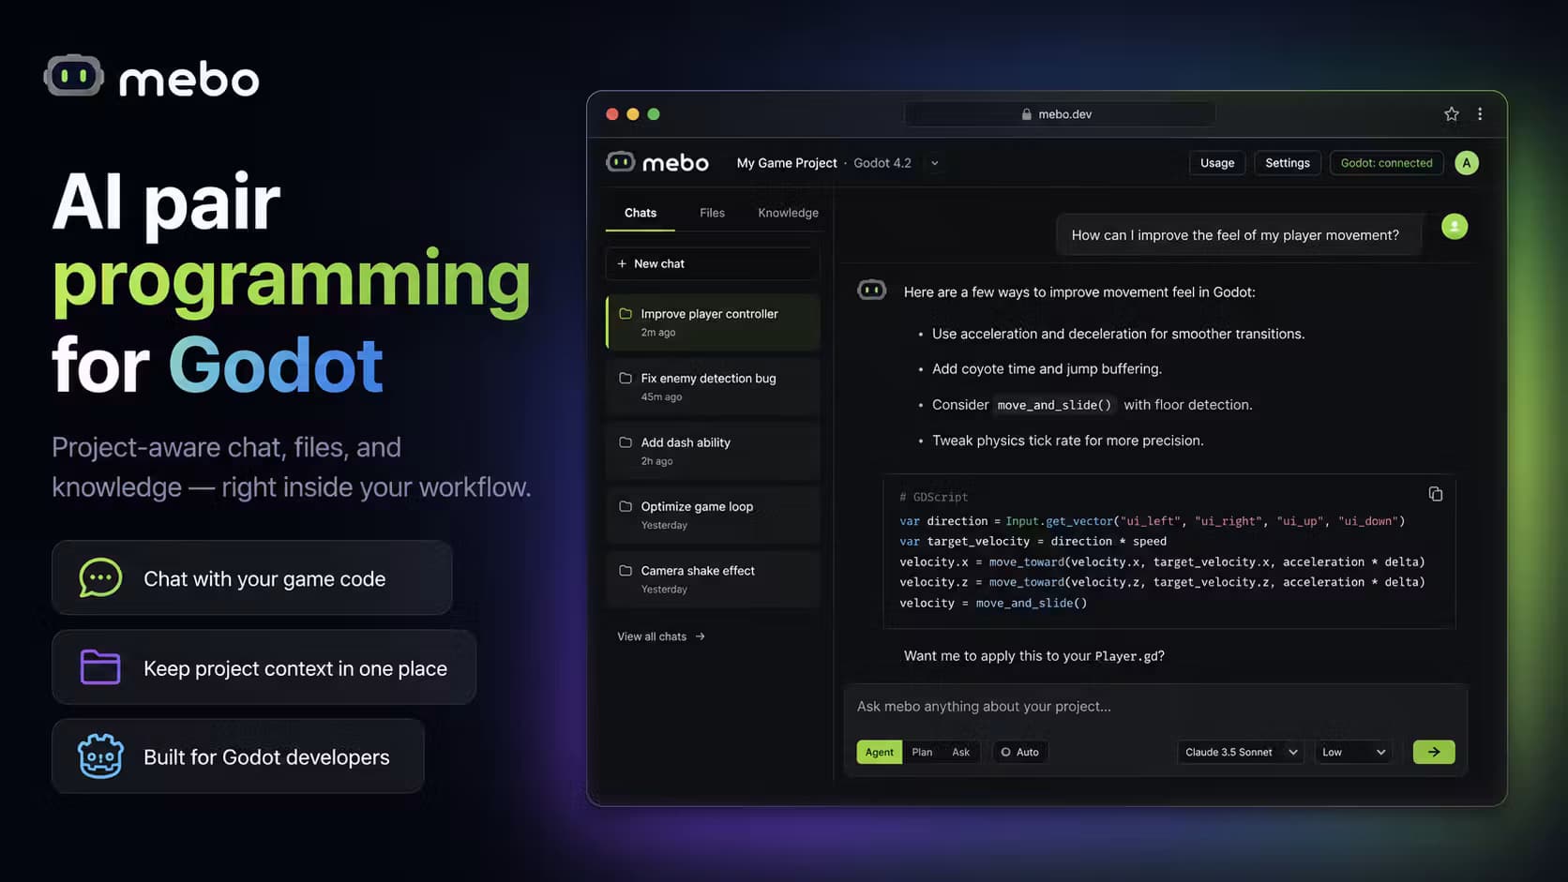Image resolution: width=1568 pixels, height=882 pixels.
Task: Open the Usage page
Action: (x=1217, y=163)
